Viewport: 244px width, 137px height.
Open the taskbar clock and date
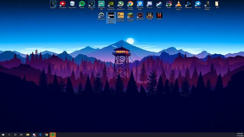tap(240, 135)
